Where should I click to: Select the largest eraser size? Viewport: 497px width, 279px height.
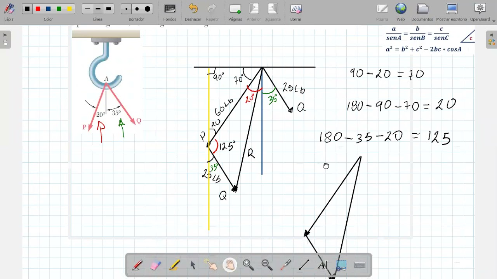point(148,9)
